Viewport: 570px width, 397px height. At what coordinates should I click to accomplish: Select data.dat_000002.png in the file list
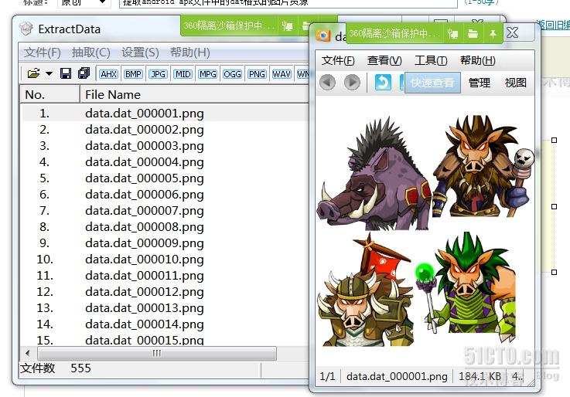[145, 130]
